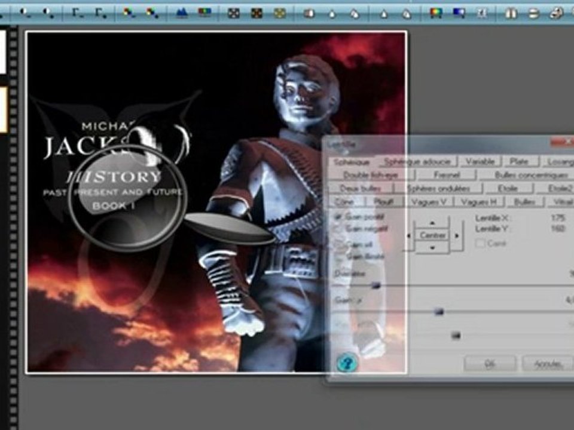Screen dimensions: 574x430
Task: Click the gray photo icon after blue photo
Action: 482,14
